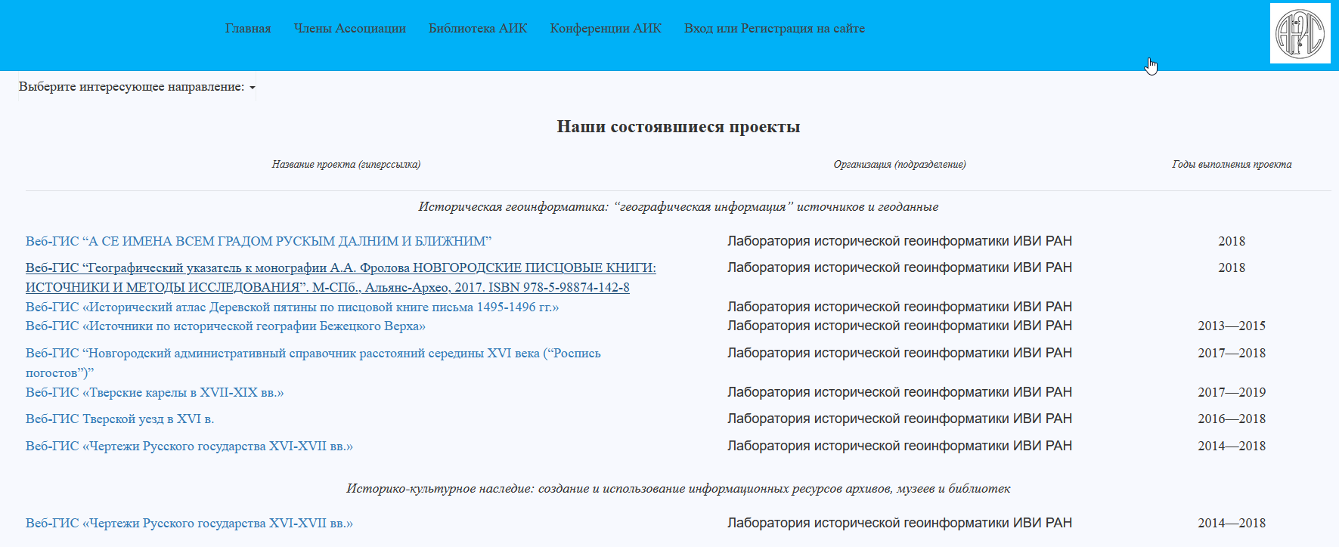Click section title Историко-культурное наследие
This screenshot has height=547, width=1339.
click(678, 488)
